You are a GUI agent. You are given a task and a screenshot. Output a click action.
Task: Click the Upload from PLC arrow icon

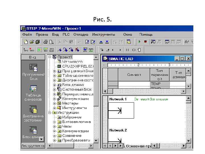click(x=101, y=42)
